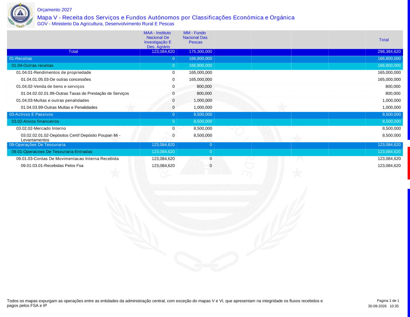The width and height of the screenshot is (410, 317).
Task: Click "09.01-Operacoes De Tesouraria Entradas"
Action: [52, 152]
